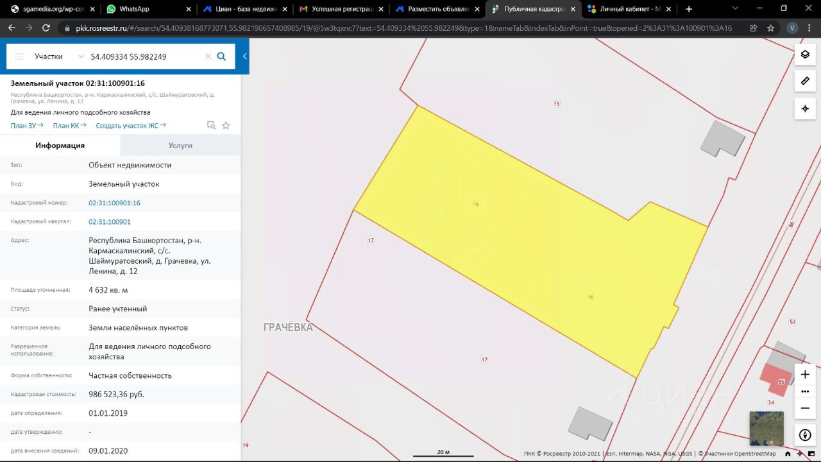The image size is (821, 462).
Task: Open the map layers panel icon
Action: [x=805, y=55]
